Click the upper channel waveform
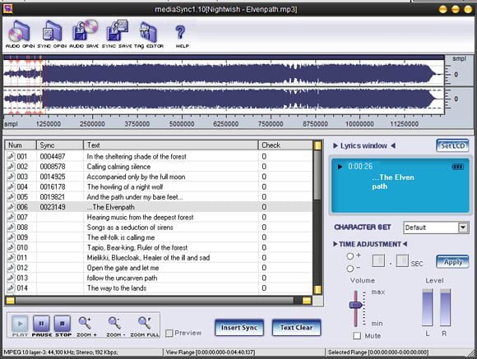The height and width of the screenshot is (359, 477). coord(224,73)
